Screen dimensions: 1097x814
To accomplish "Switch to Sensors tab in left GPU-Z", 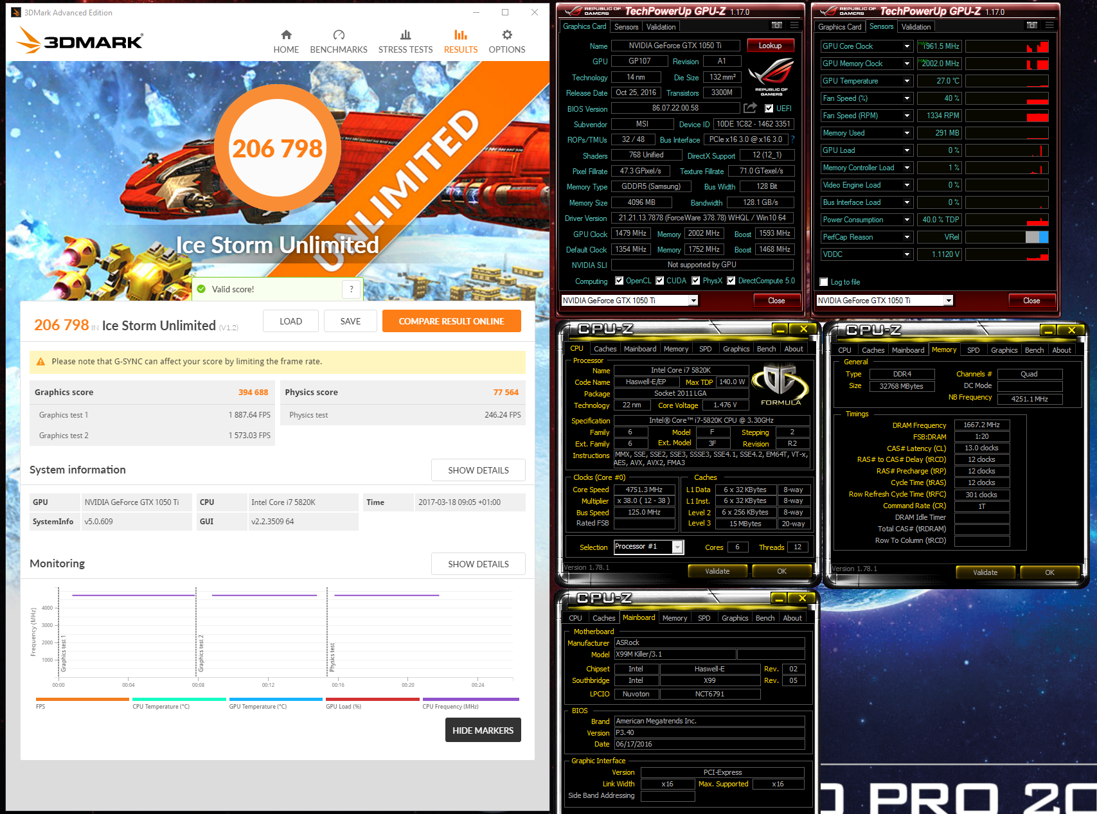I will (x=626, y=27).
